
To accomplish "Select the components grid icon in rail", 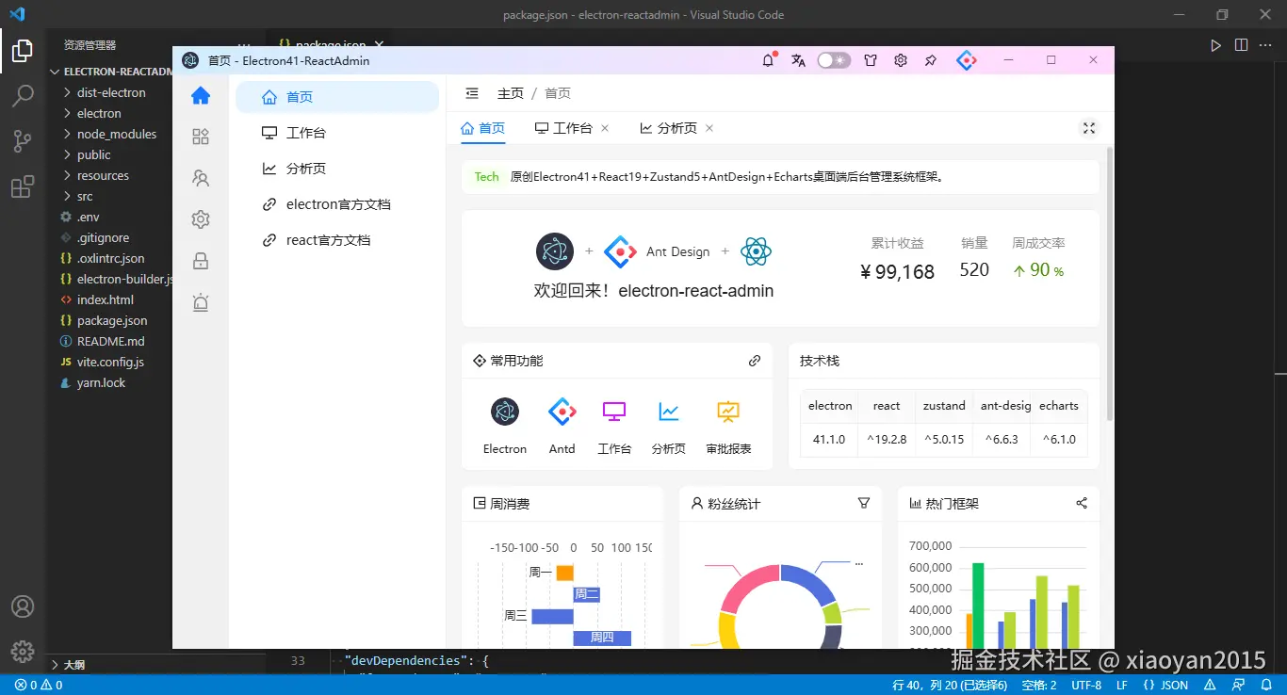I will pyautogui.click(x=201, y=137).
